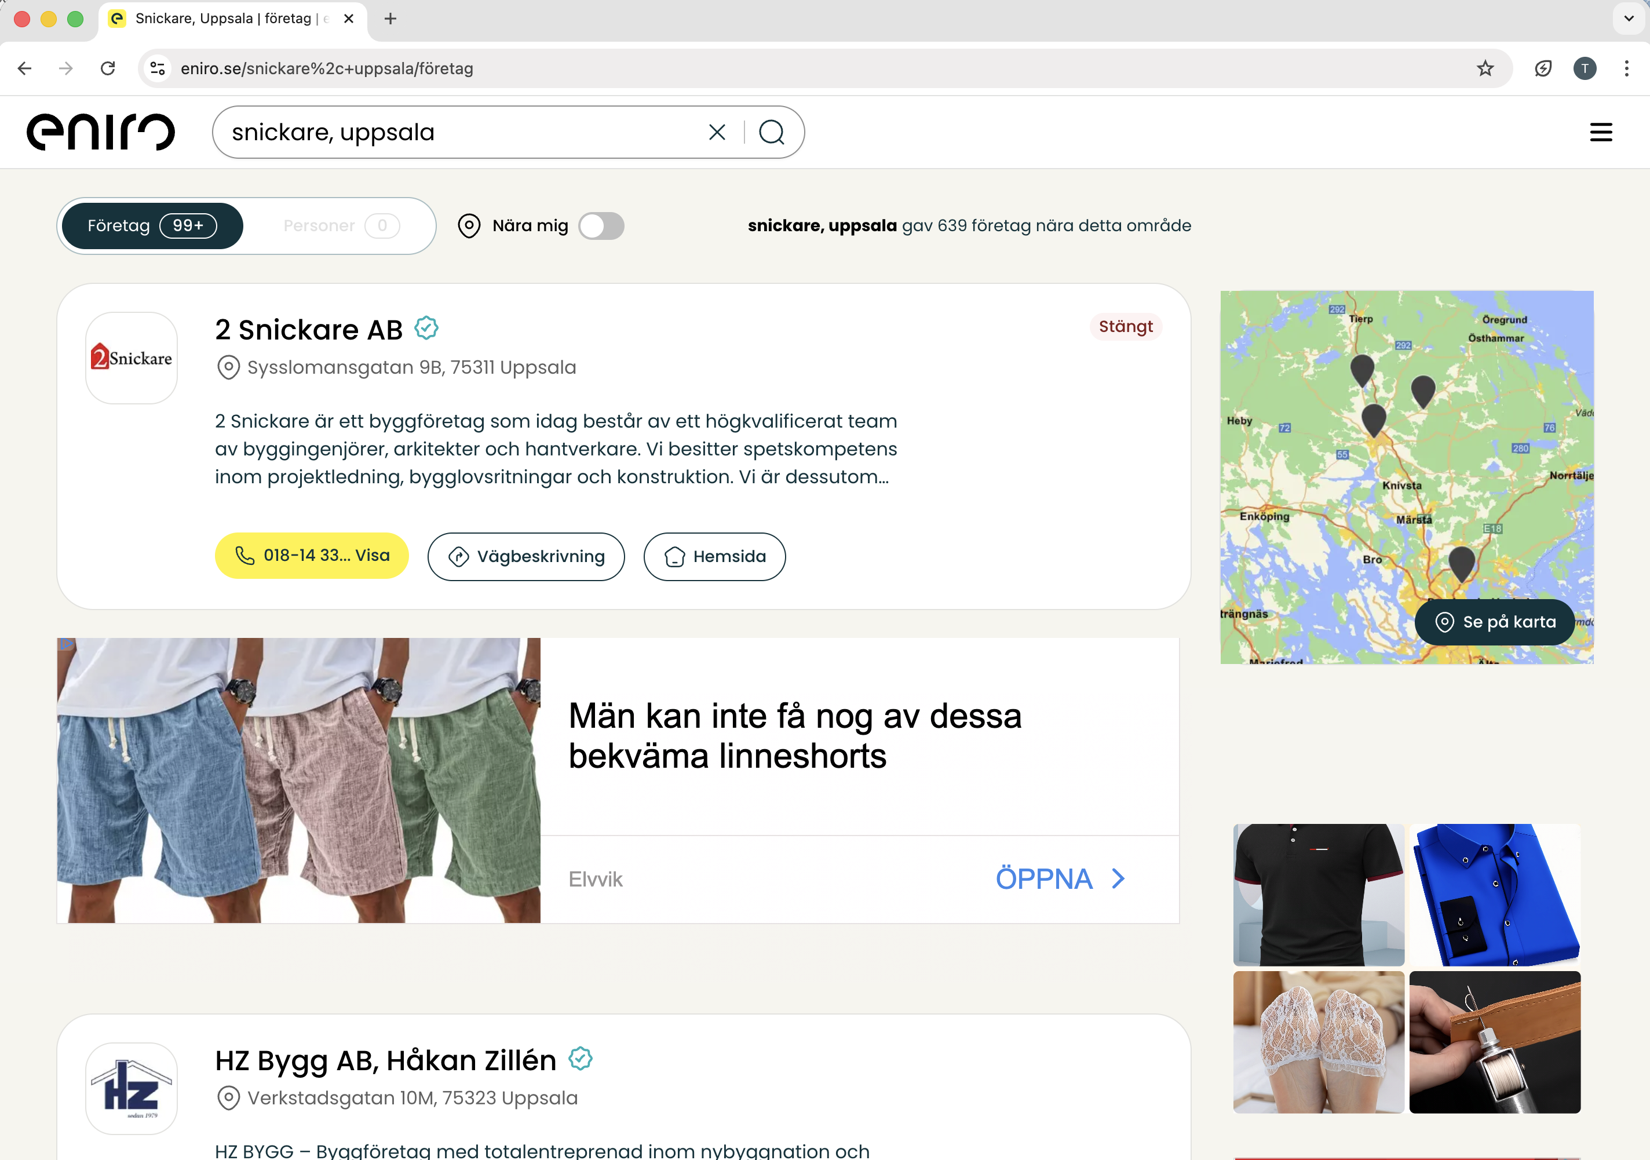Toggle the Nära mig switch

click(x=601, y=225)
